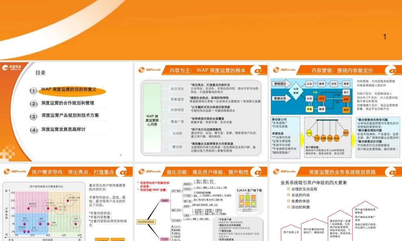Click number 4 bullet in 目录 list
The height and width of the screenshot is (241, 402).
(x=34, y=130)
